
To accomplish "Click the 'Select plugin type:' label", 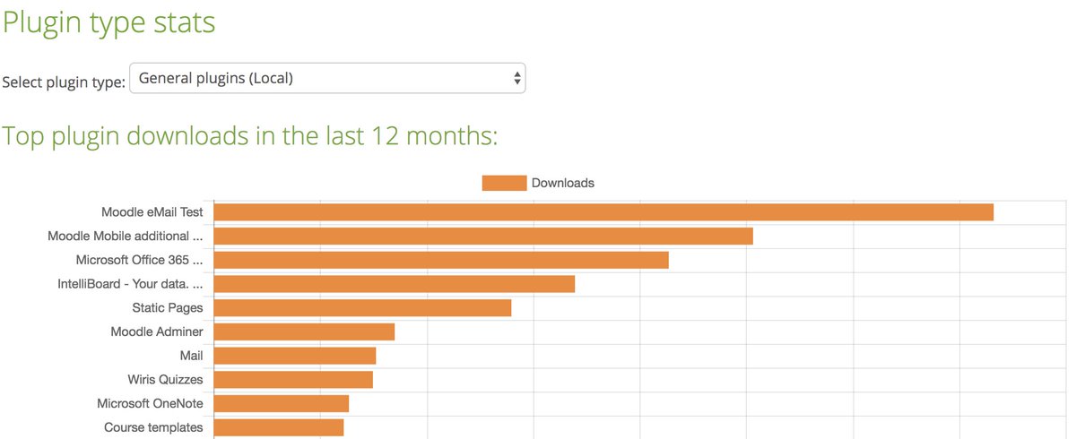I will (64, 82).
